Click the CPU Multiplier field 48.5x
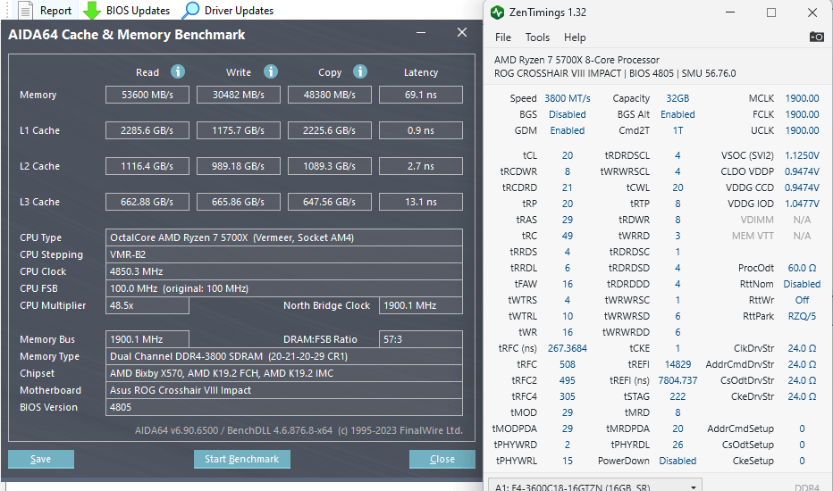This screenshot has width=833, height=491. (147, 305)
